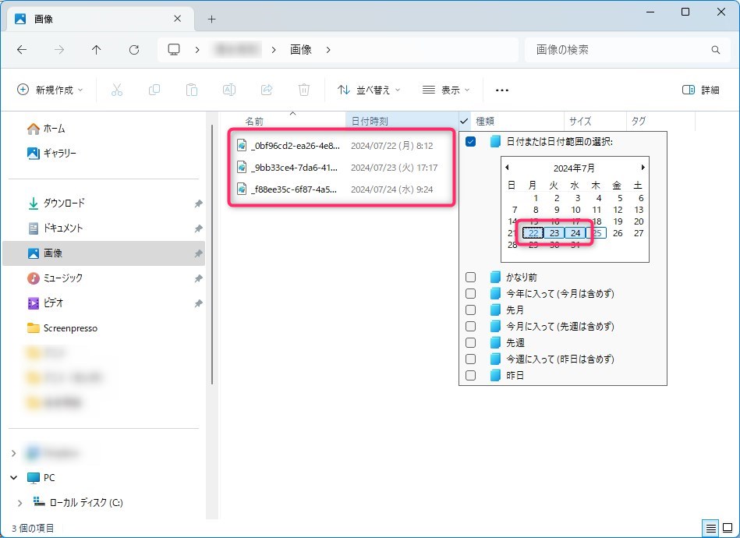Switch to large thumbnails view icon in status bar
The image size is (740, 538).
727,528
